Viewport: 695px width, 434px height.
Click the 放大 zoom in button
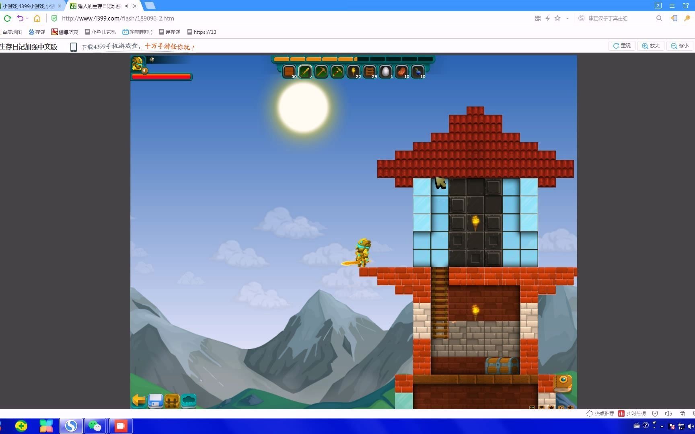click(x=651, y=46)
